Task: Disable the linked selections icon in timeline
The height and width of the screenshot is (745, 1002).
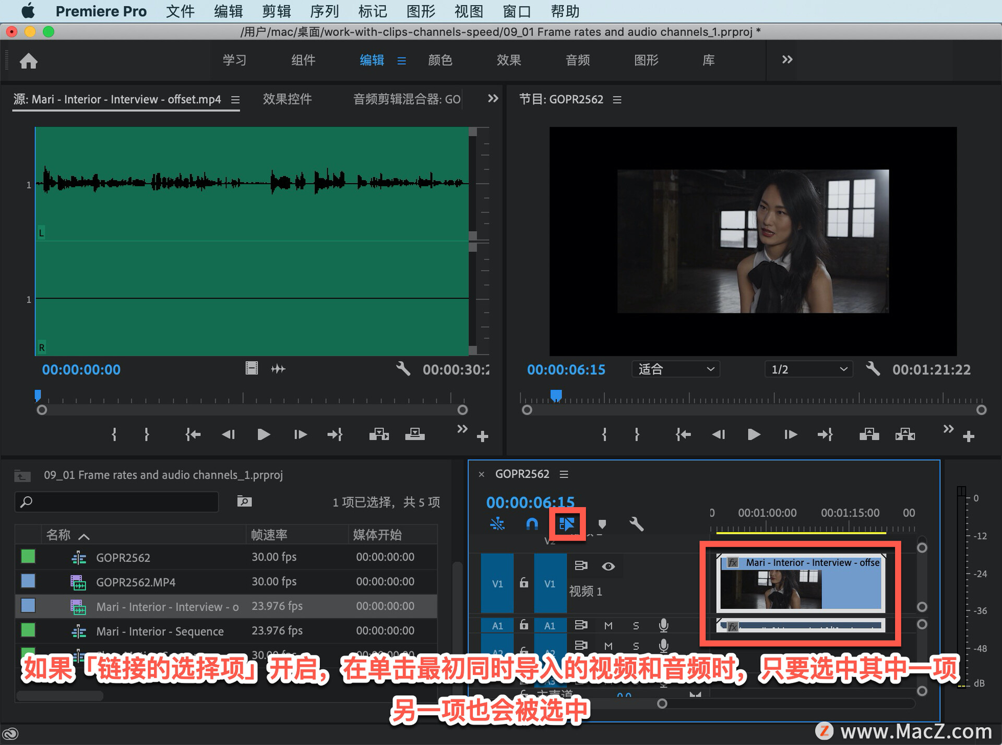Action: 567,524
